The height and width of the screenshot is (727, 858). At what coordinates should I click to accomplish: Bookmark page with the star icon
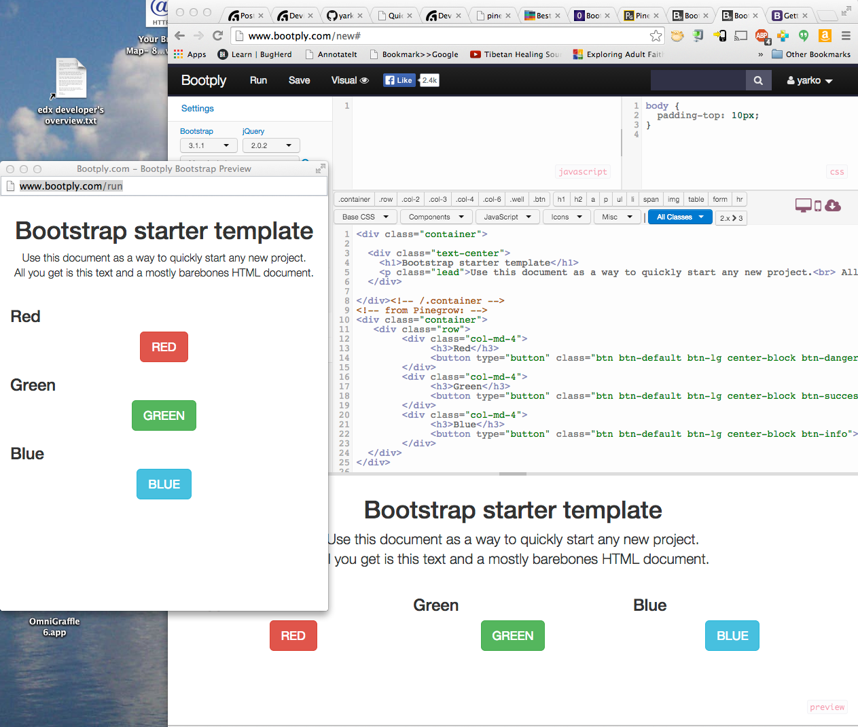656,35
